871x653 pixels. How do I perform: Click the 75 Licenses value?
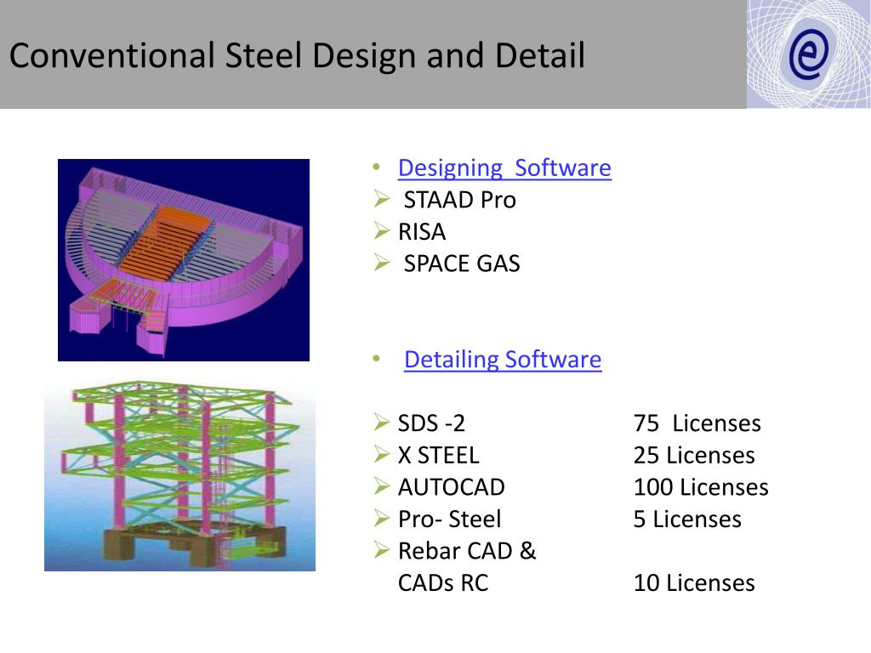(x=697, y=423)
